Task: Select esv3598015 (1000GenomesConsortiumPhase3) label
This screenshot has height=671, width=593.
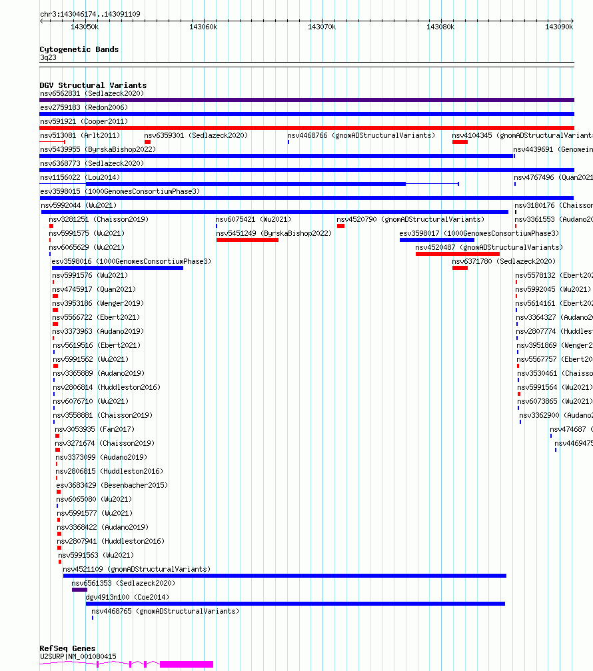Action: click(x=120, y=191)
